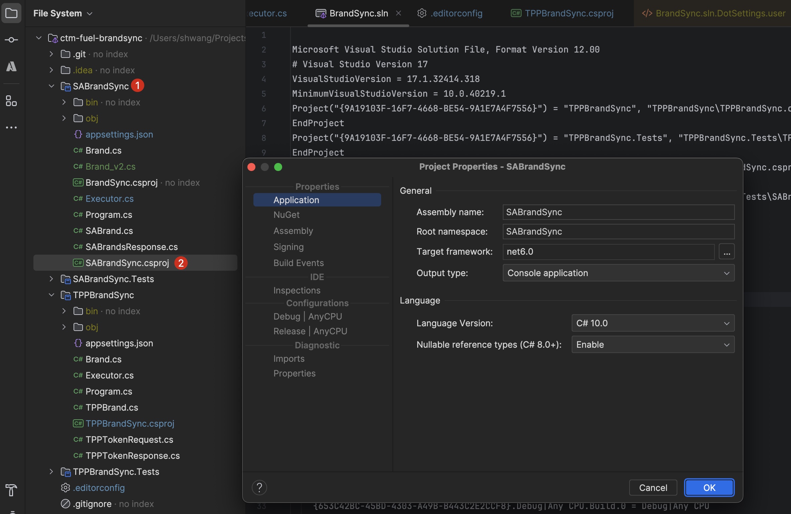Browse Target framework via ellipsis button
Image resolution: width=791 pixels, height=514 pixels.
point(727,252)
